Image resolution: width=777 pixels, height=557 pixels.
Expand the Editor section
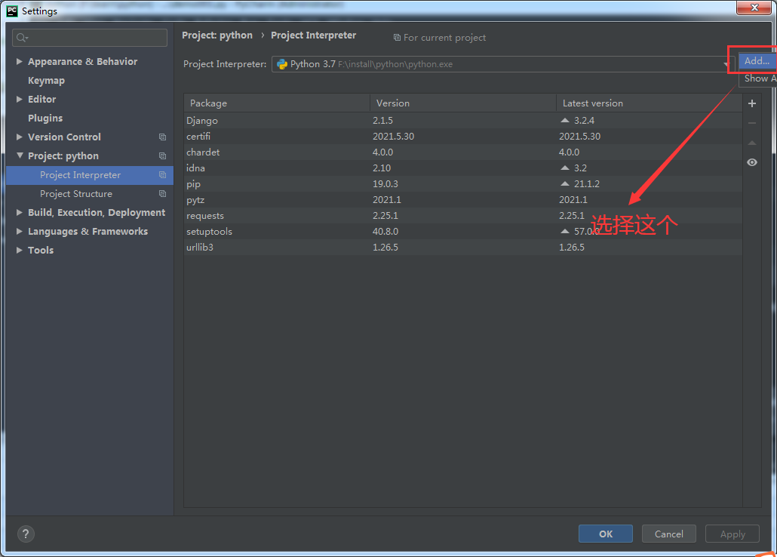20,99
